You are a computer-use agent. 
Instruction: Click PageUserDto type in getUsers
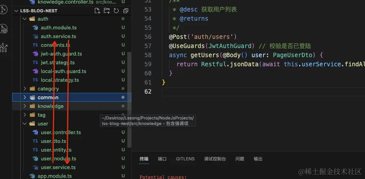(293, 55)
